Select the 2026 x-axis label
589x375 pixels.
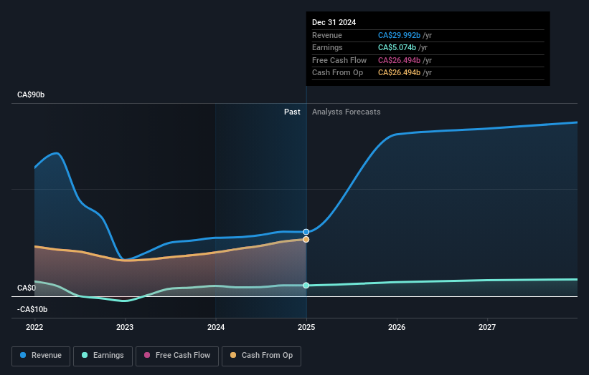tap(397, 328)
